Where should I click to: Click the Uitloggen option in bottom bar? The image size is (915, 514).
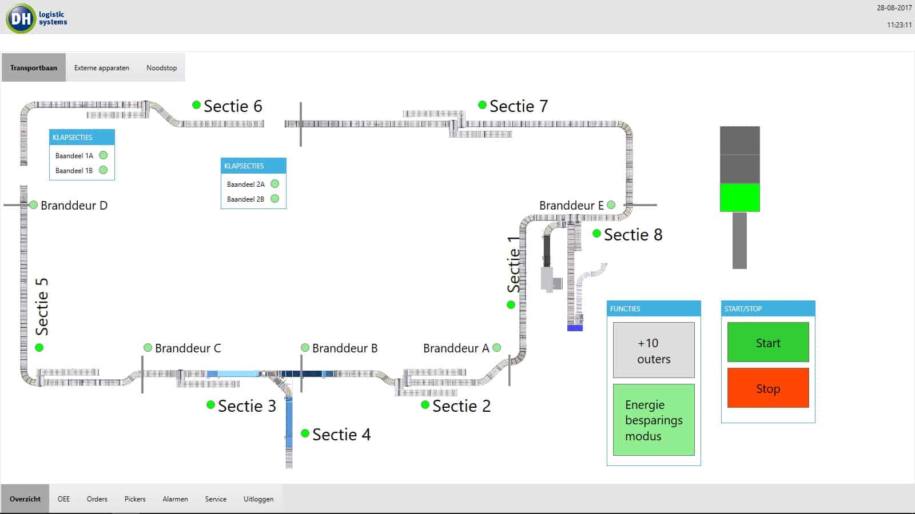258,499
